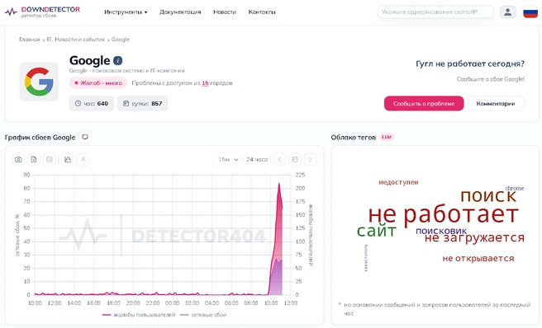Select the Жалоб – много status badge

[98, 83]
